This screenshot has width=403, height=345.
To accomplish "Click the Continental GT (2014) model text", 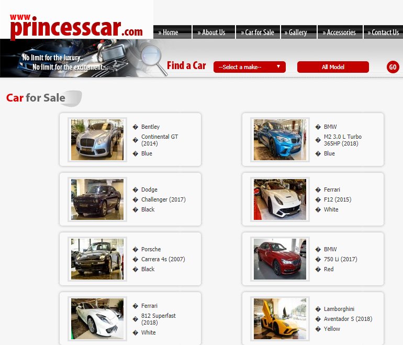I will (x=160, y=140).
